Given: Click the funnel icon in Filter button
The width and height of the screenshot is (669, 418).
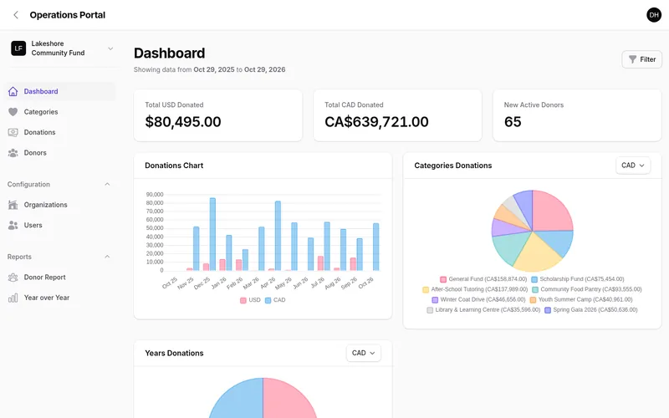Looking at the screenshot, I should tap(632, 59).
